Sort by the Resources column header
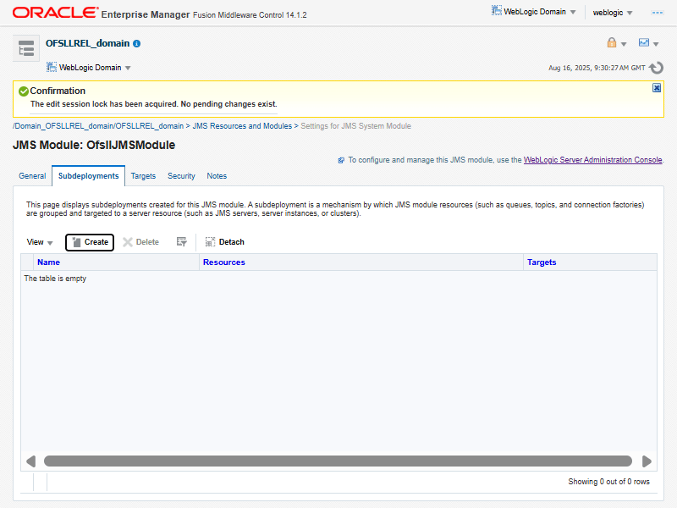 (224, 262)
